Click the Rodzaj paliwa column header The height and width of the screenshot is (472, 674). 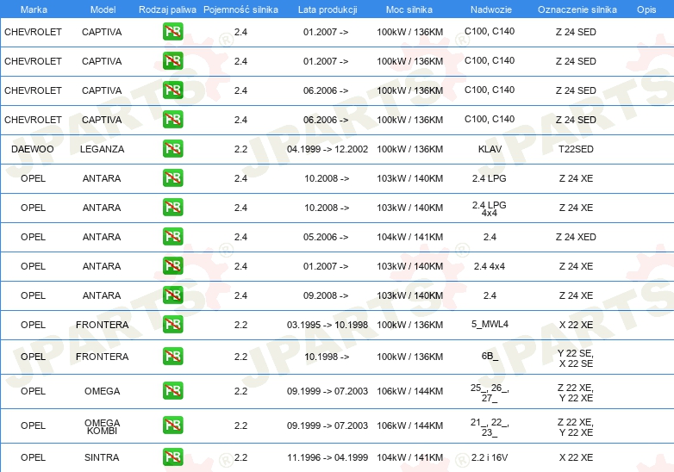coord(167,9)
